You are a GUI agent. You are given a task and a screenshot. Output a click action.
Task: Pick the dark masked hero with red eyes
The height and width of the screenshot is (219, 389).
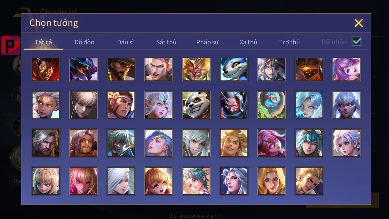(234, 105)
